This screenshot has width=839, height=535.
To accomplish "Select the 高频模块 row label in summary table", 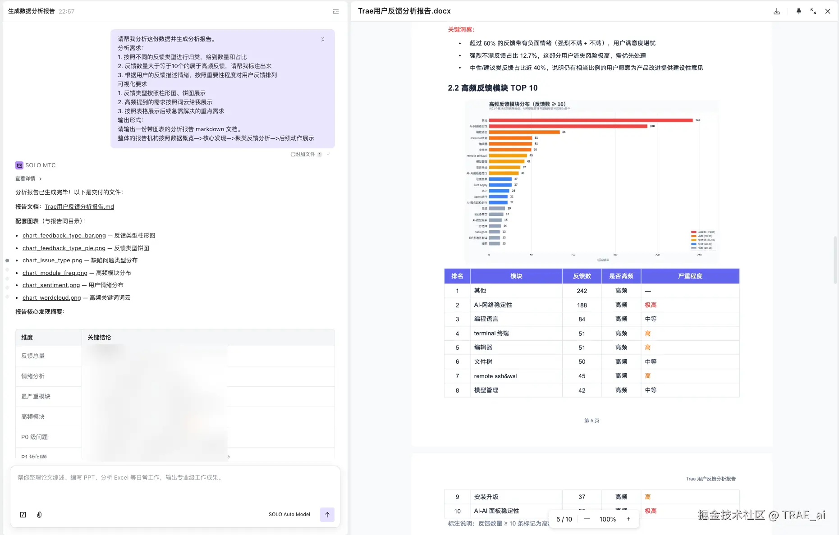I will (33, 417).
